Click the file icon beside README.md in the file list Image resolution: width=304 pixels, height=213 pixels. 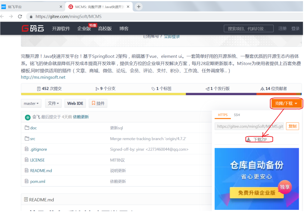click(26, 170)
